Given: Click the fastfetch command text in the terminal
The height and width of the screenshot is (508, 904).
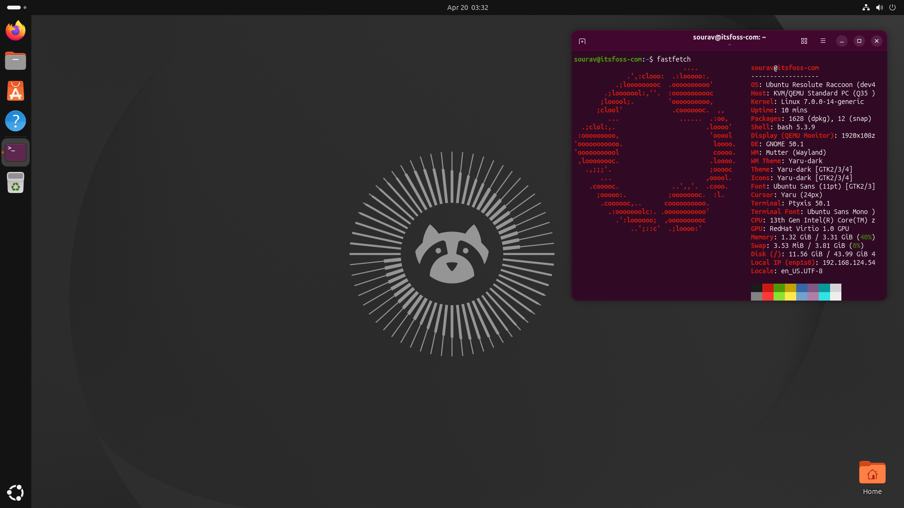Looking at the screenshot, I should point(673,59).
